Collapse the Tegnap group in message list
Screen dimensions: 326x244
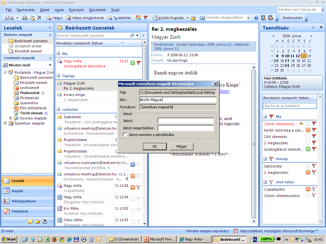coord(58,76)
